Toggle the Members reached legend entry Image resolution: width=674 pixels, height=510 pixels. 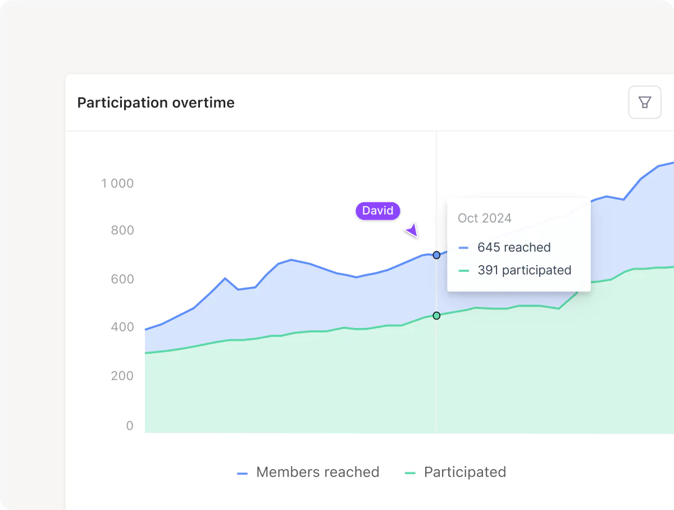[308, 472]
